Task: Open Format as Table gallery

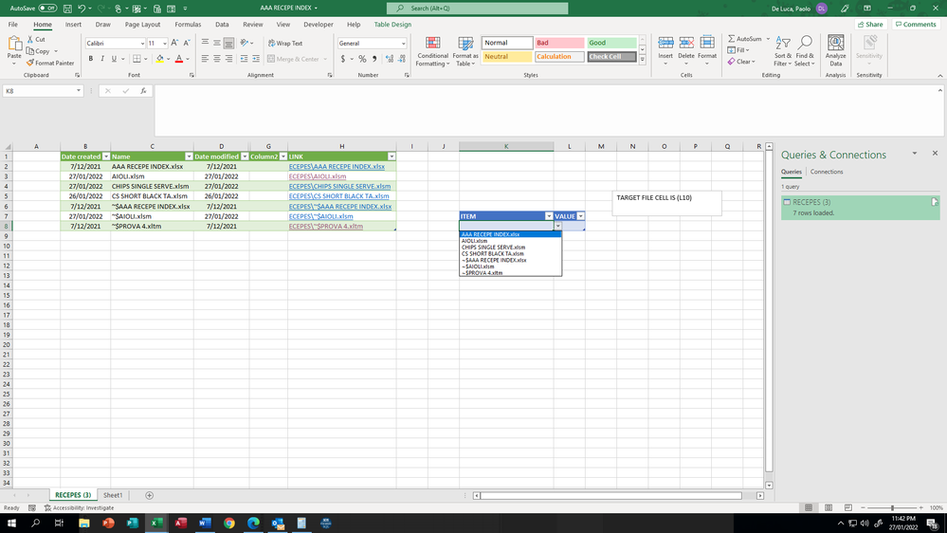Action: (465, 51)
